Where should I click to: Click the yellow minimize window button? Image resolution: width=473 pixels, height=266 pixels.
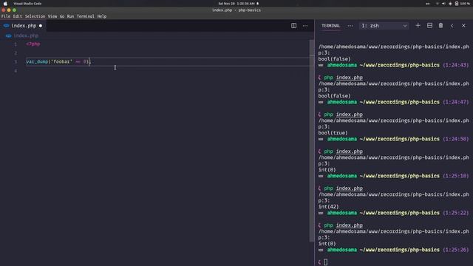click(9, 10)
